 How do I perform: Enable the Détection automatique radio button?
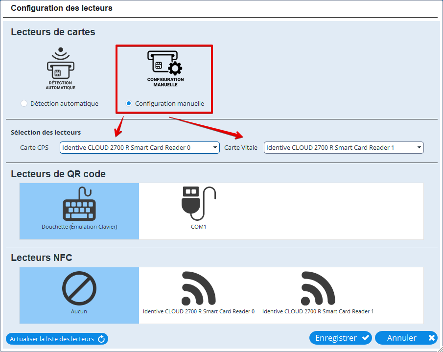click(x=23, y=103)
